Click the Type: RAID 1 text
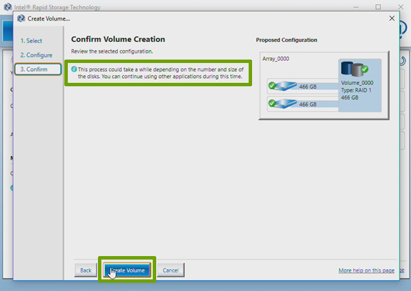Image resolution: width=411 pixels, height=291 pixels. pyautogui.click(x=356, y=90)
